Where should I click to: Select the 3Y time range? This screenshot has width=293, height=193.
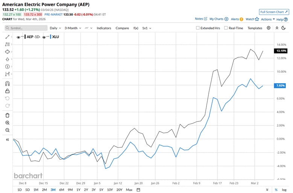click(94, 190)
